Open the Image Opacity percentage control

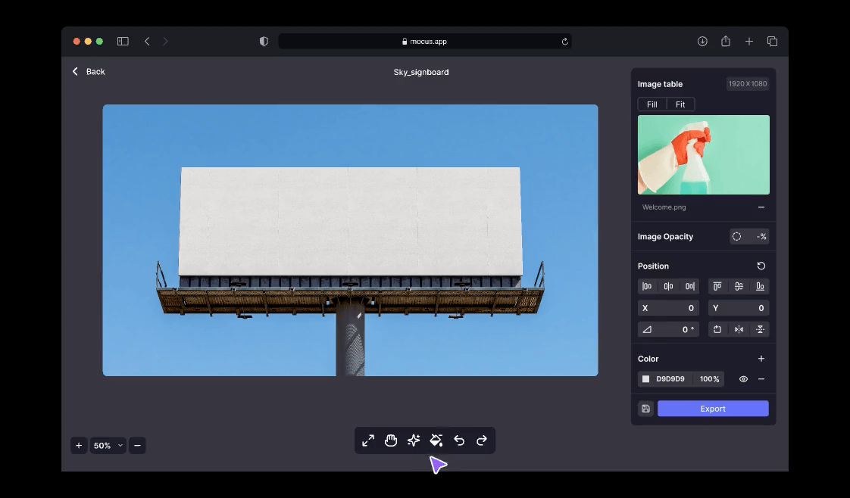749,237
